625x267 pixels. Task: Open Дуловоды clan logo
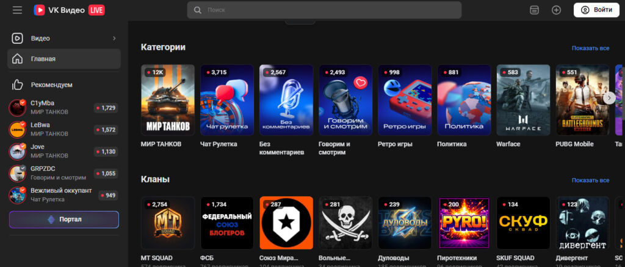click(x=405, y=223)
